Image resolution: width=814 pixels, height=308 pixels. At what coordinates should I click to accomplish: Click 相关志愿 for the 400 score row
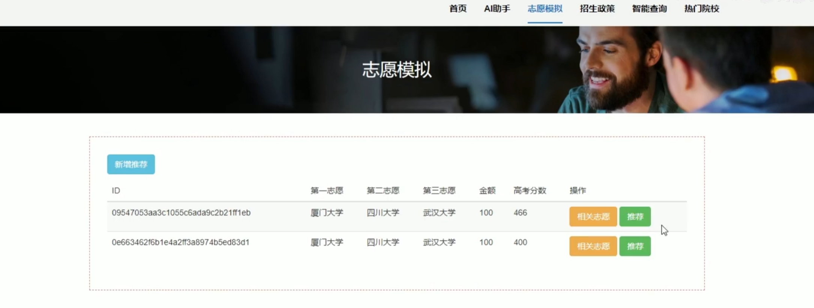pyautogui.click(x=593, y=246)
